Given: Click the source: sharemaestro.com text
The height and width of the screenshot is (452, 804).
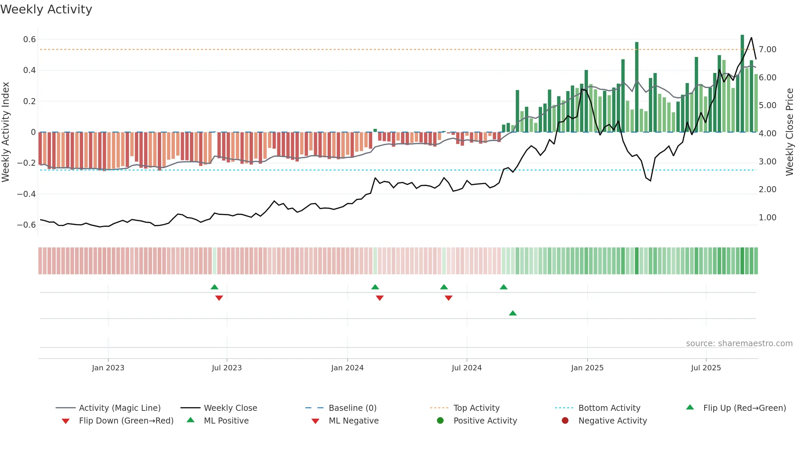Looking at the screenshot, I should tap(739, 344).
